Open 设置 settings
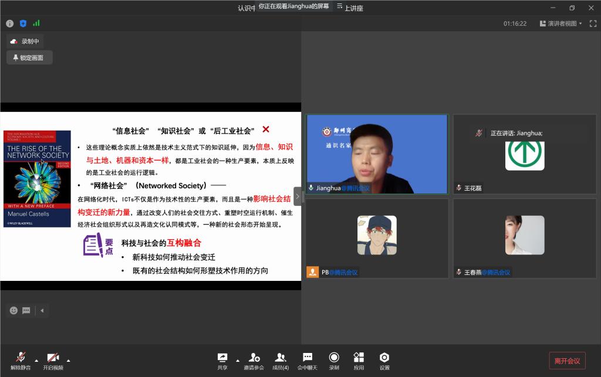The width and height of the screenshot is (601, 377). tap(384, 361)
